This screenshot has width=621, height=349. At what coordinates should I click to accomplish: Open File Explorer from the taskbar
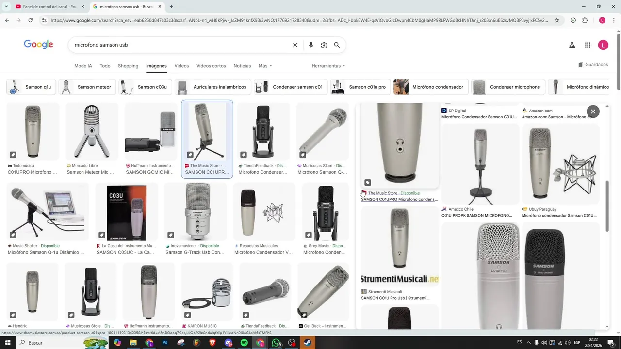point(133,343)
